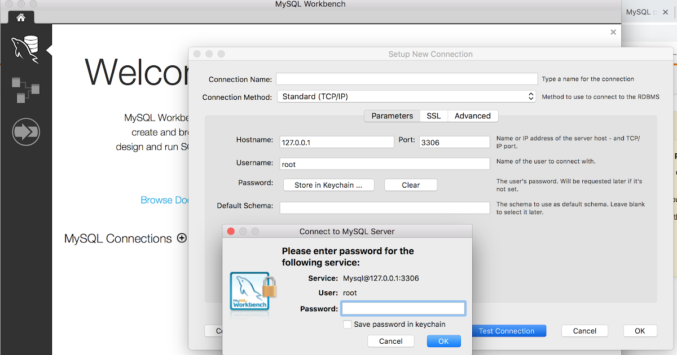This screenshot has height=355, width=677.
Task: Click the User value root in dialog
Action: pyautogui.click(x=350, y=293)
